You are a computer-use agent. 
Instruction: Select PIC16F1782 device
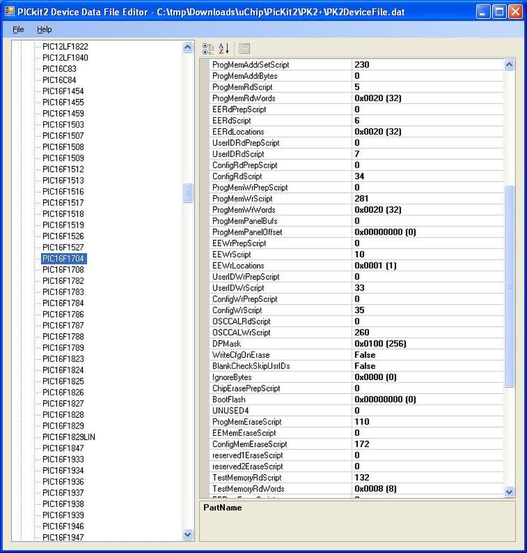click(63, 281)
